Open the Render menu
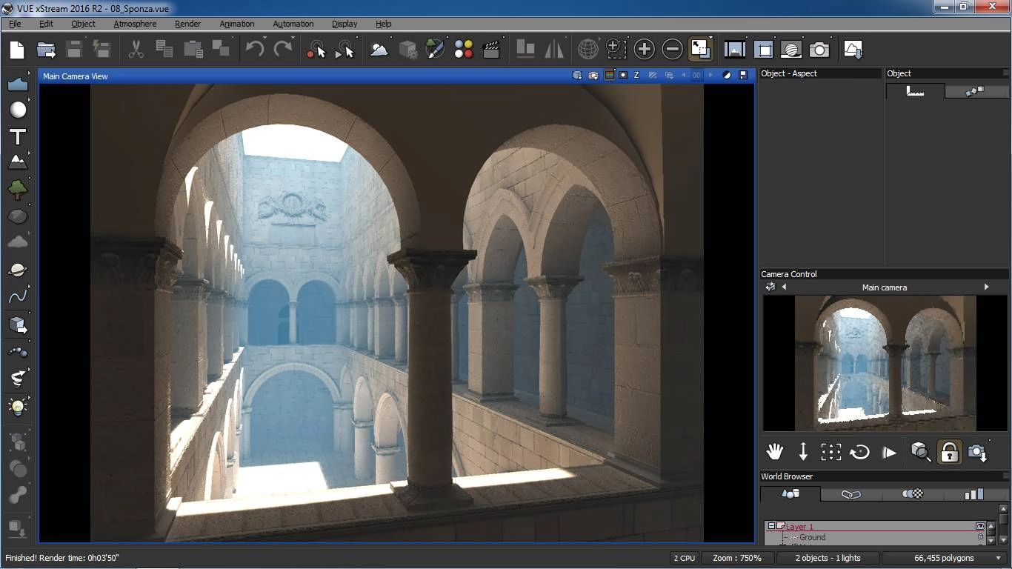This screenshot has width=1012, height=569. click(x=187, y=24)
